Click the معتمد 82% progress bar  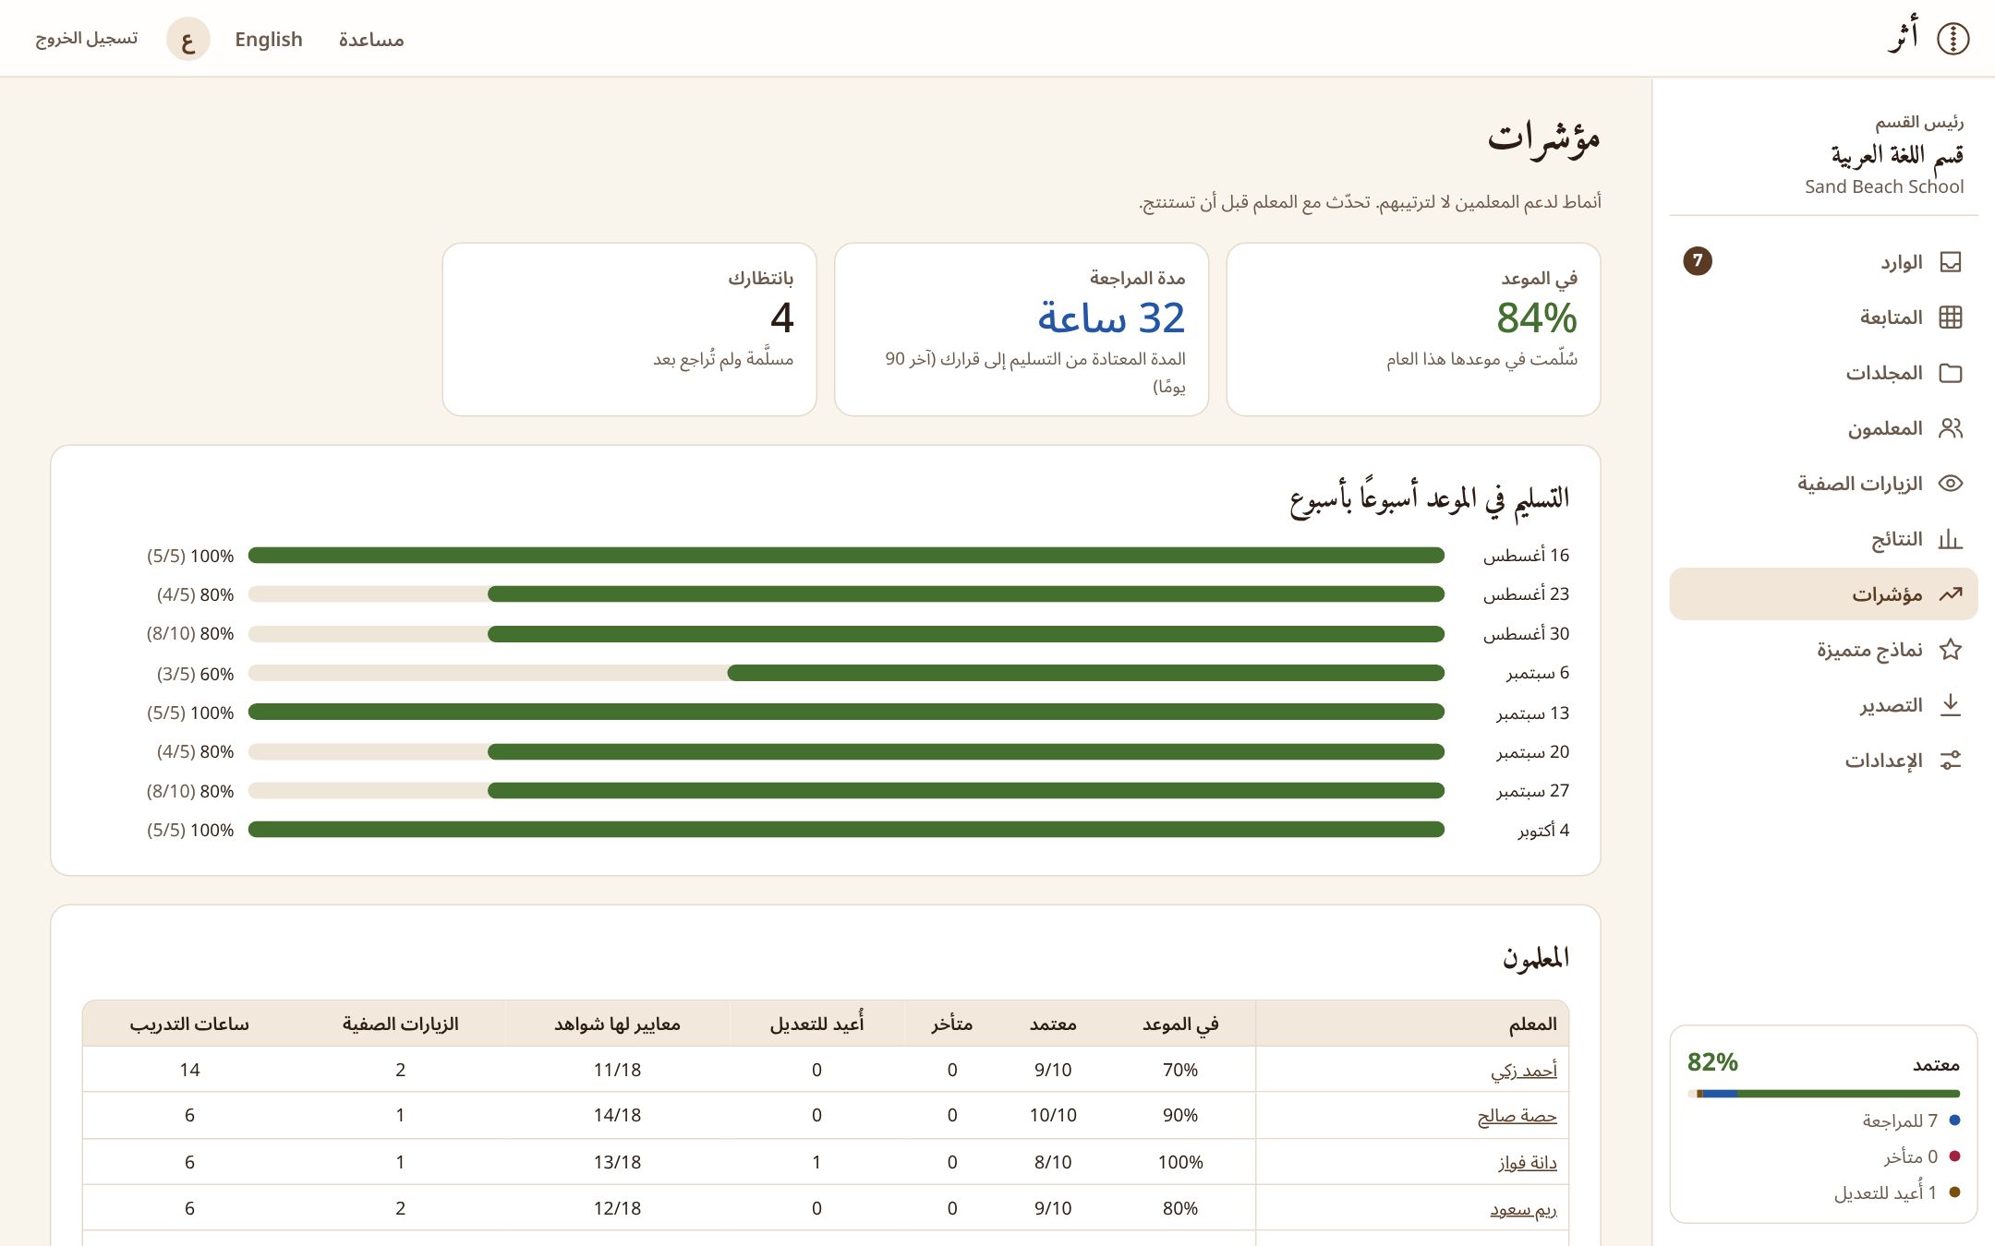click(1823, 1094)
